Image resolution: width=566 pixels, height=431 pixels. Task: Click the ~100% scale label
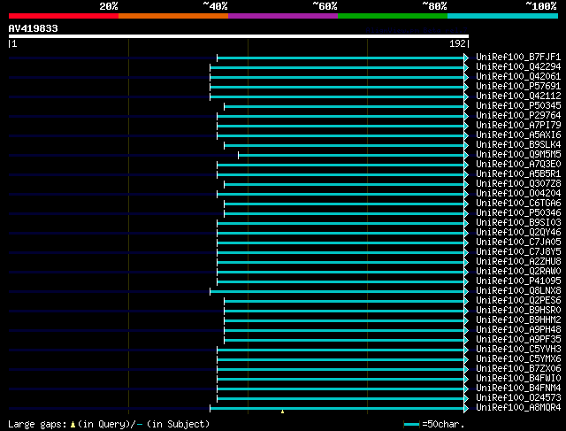pos(541,6)
